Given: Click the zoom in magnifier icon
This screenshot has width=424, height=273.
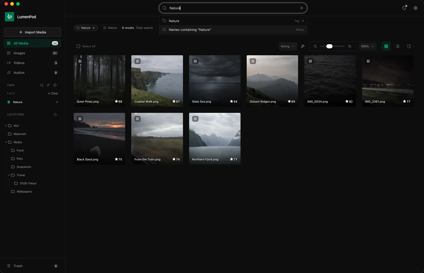Looking at the screenshot, I should pyautogui.click(x=350, y=46).
